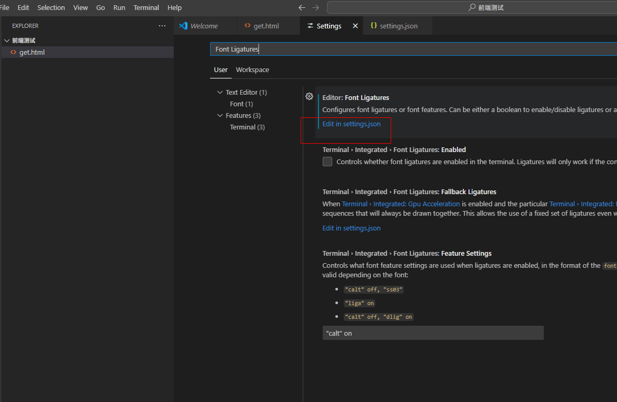Click the 前端测试 command center search bar

point(472,7)
